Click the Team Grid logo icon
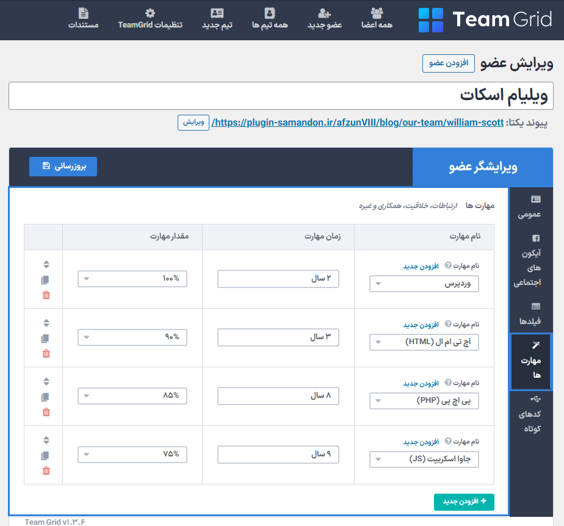The image size is (564, 526). tap(432, 20)
